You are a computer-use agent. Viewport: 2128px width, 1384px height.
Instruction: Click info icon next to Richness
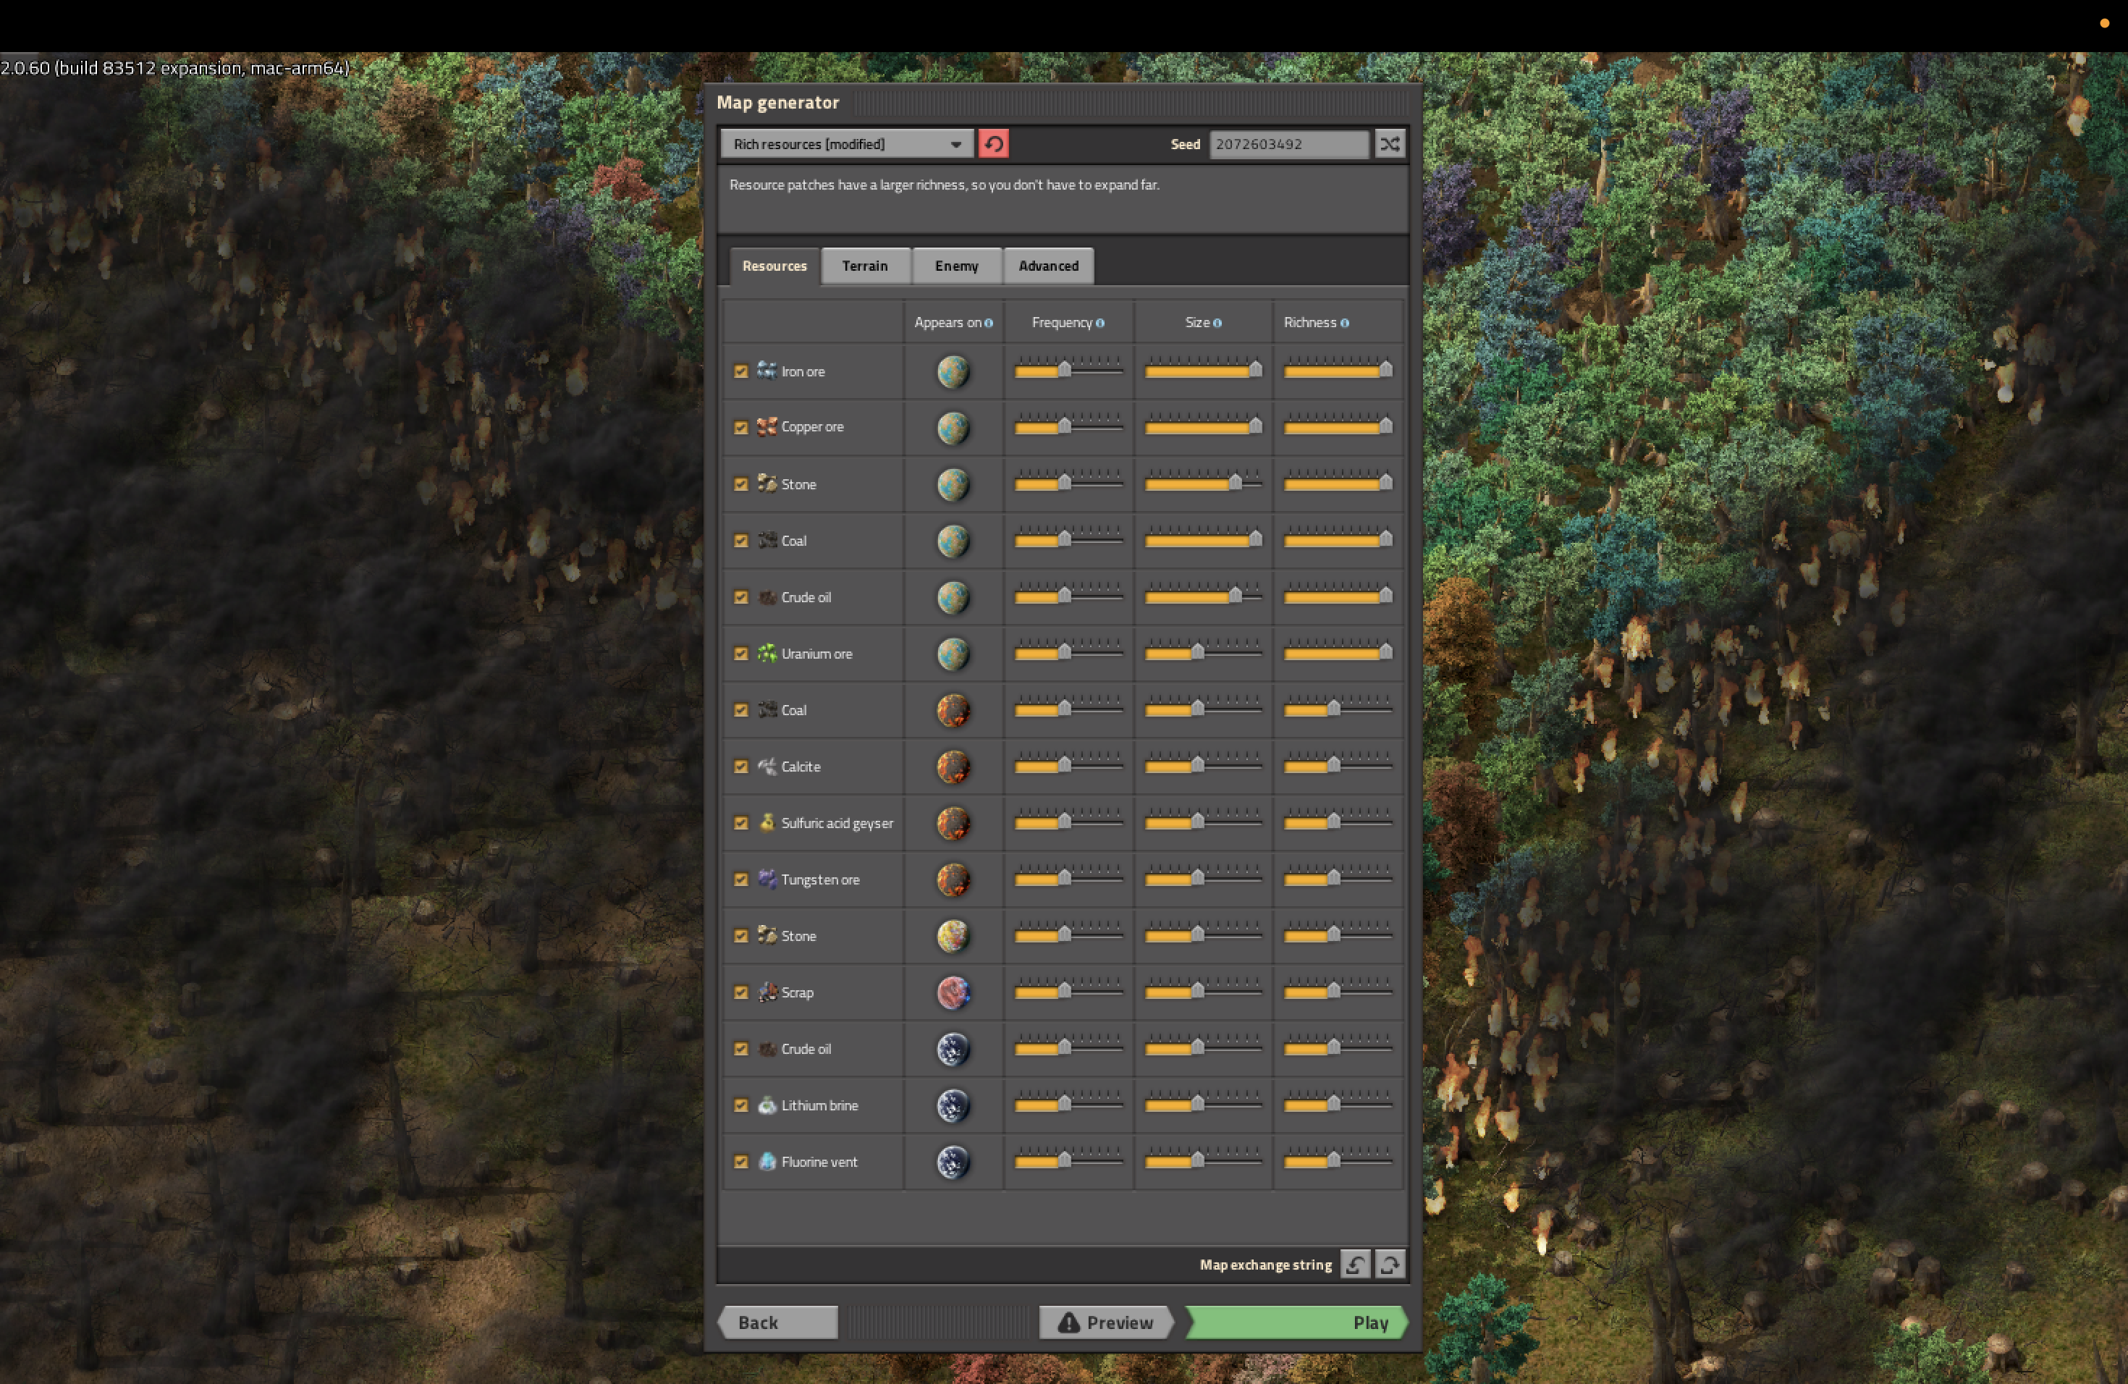click(1344, 323)
